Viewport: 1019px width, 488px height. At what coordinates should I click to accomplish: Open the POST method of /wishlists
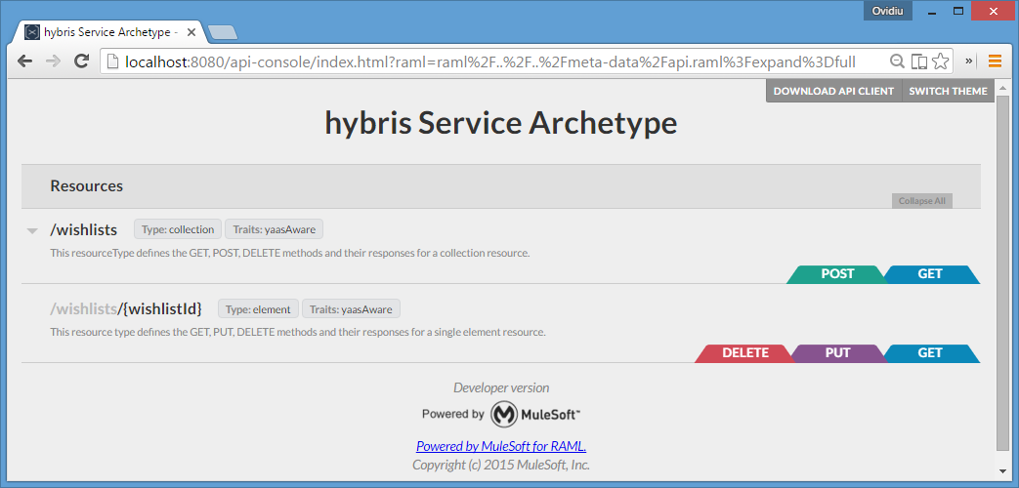click(837, 274)
